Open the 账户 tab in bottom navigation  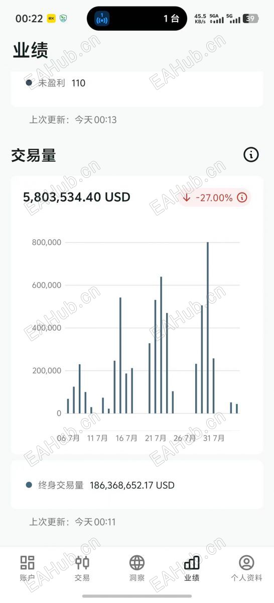coord(27,568)
